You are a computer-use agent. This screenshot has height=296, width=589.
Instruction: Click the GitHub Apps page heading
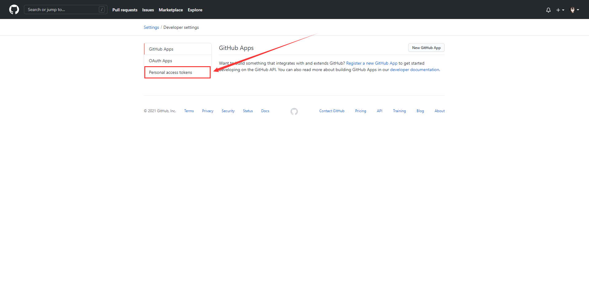click(236, 48)
